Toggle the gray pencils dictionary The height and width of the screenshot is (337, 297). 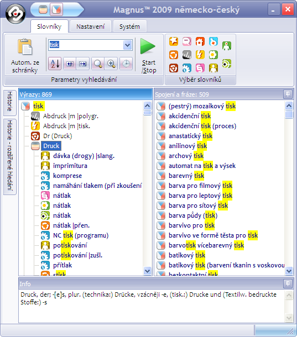[x=187, y=55]
